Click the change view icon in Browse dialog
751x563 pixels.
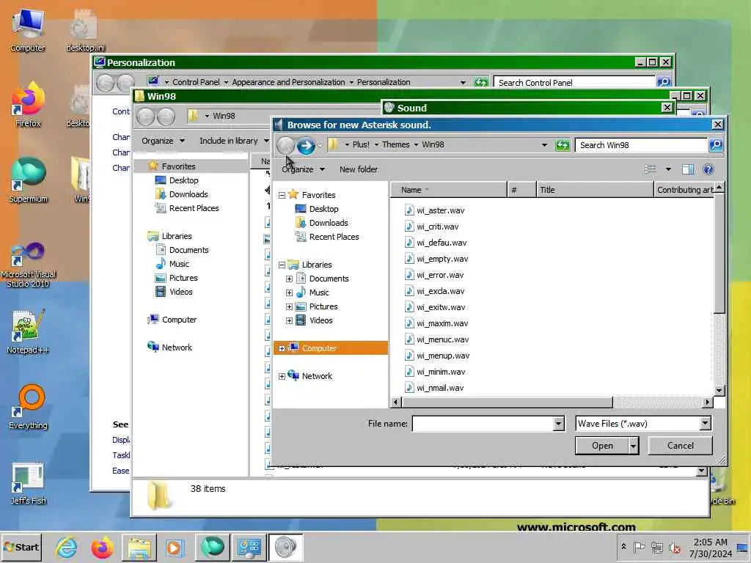651,169
